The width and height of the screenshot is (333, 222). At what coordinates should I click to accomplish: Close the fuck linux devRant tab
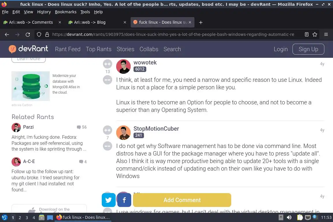point(190,22)
